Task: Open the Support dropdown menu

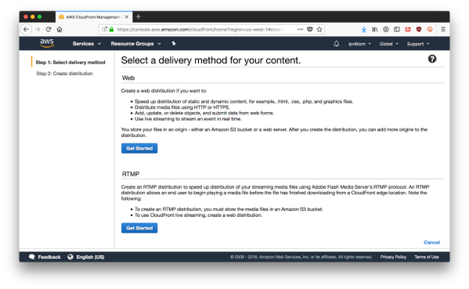Action: (418, 44)
